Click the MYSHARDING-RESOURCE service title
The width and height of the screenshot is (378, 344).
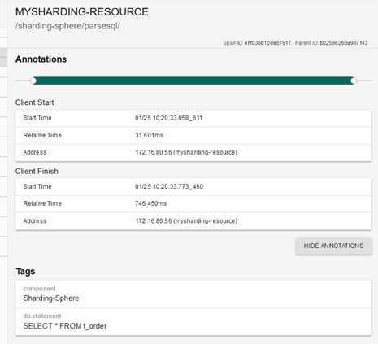tap(82, 12)
